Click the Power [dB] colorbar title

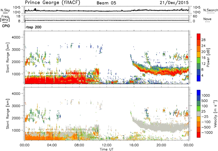208,58
